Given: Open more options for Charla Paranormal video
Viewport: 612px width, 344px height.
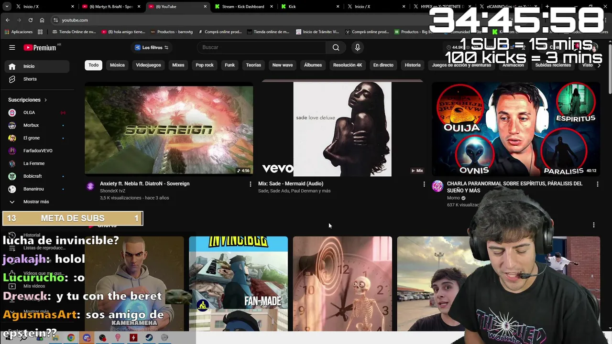Looking at the screenshot, I should coord(597,184).
